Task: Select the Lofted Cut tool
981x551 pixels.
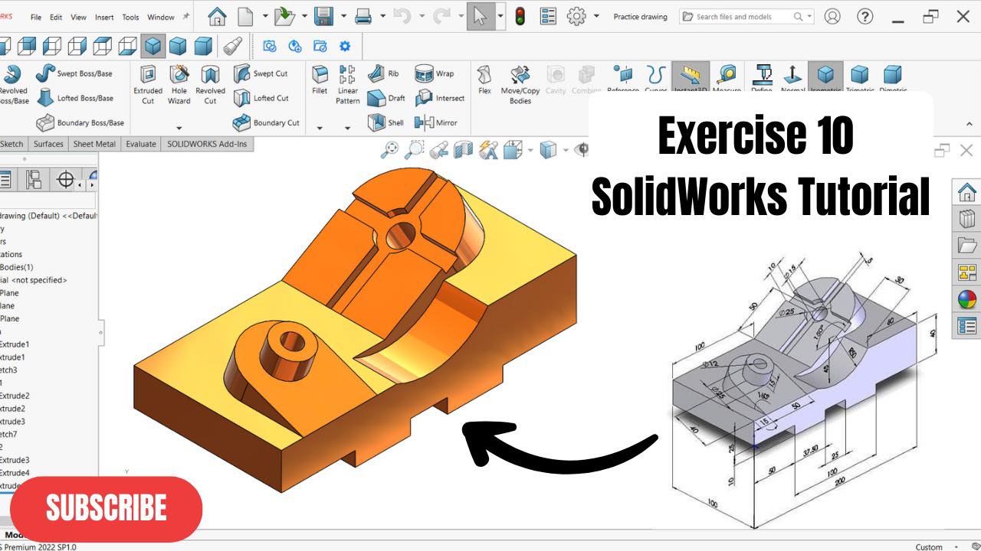Action: tap(261, 98)
